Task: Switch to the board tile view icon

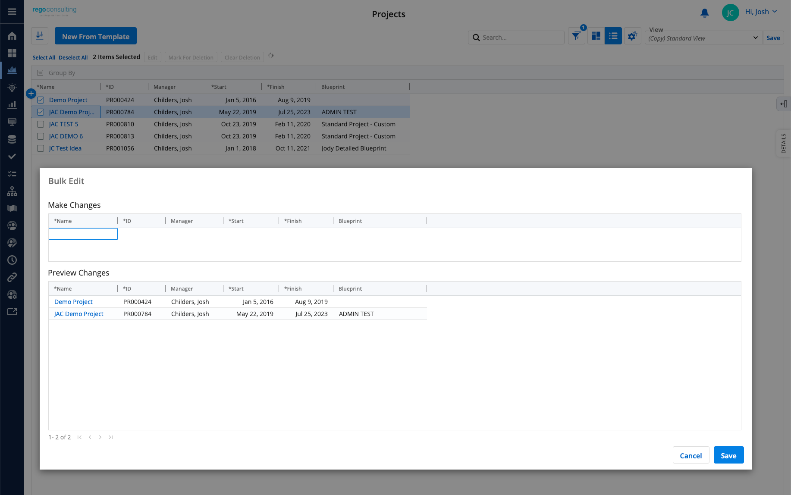Action: pyautogui.click(x=596, y=36)
